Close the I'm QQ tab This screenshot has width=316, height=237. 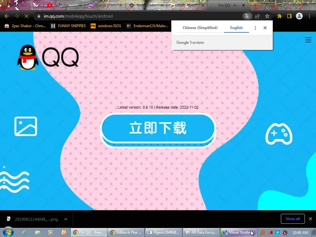pyautogui.click(x=243, y=5)
